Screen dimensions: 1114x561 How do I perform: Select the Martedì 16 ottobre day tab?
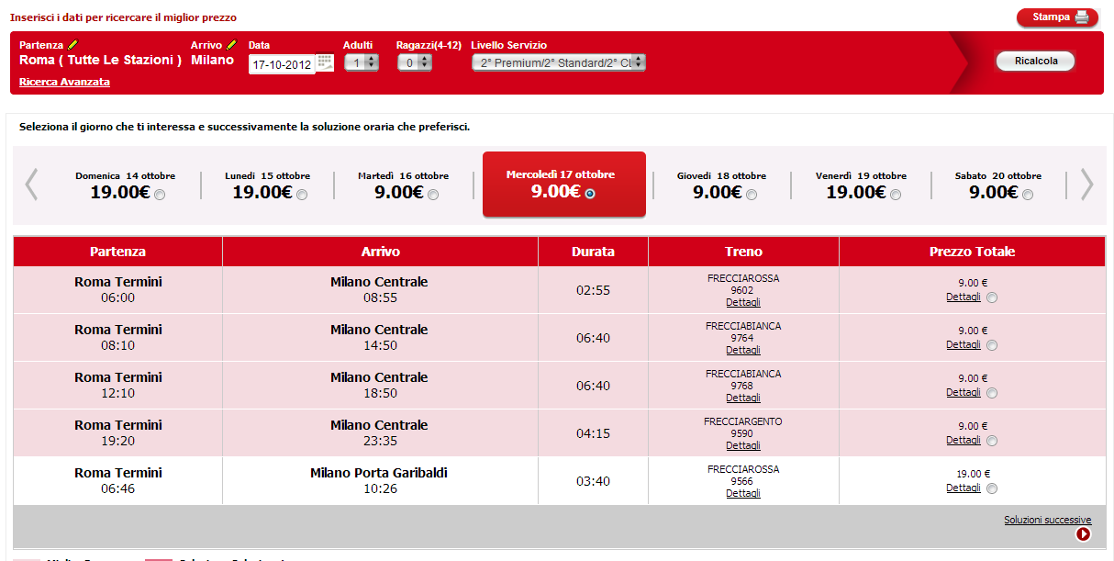tap(403, 185)
